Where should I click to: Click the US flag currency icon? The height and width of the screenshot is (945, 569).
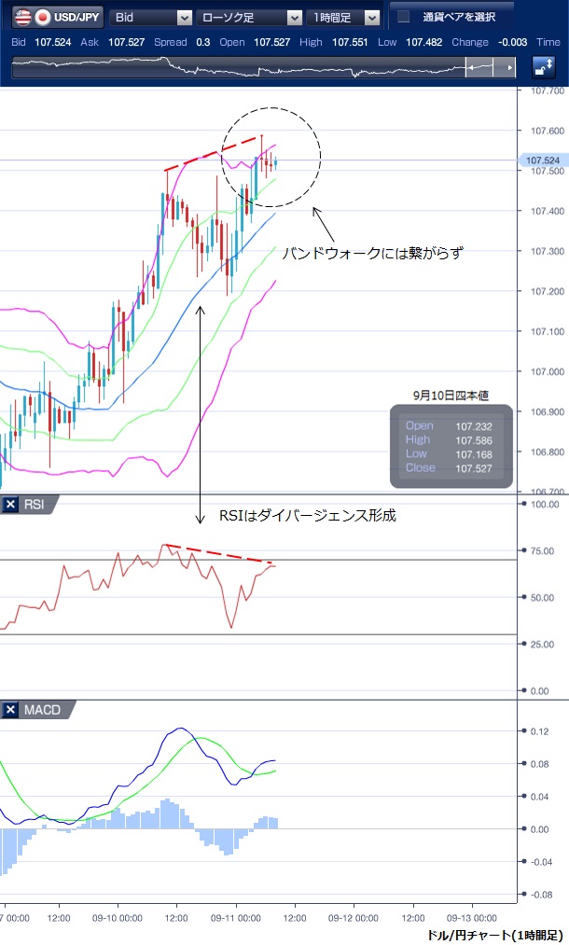(x=21, y=17)
